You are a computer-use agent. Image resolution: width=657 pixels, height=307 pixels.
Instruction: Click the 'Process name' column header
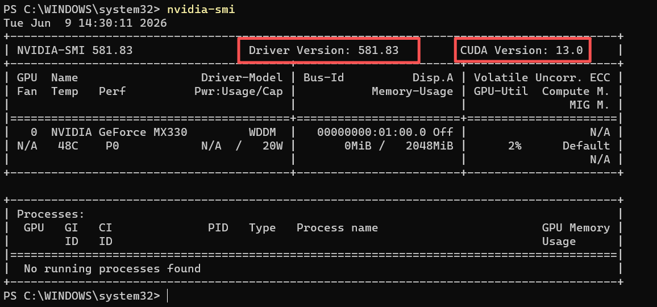337,228
